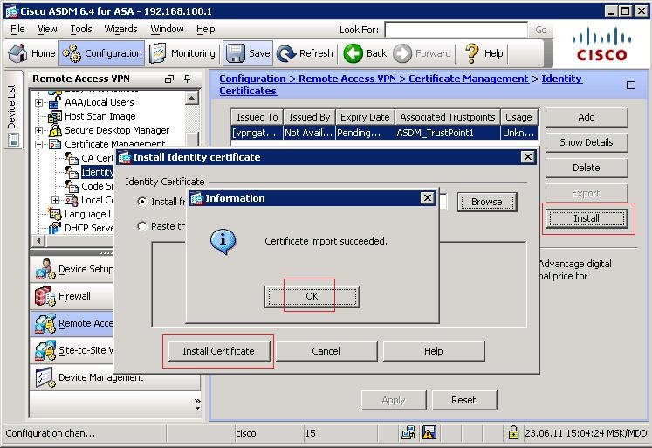652x448 pixels.
Task: Click Show Details button
Action: click(x=587, y=142)
